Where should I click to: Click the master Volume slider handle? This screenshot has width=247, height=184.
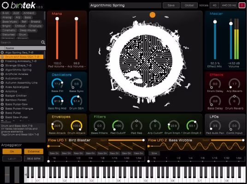click(x=231, y=23)
